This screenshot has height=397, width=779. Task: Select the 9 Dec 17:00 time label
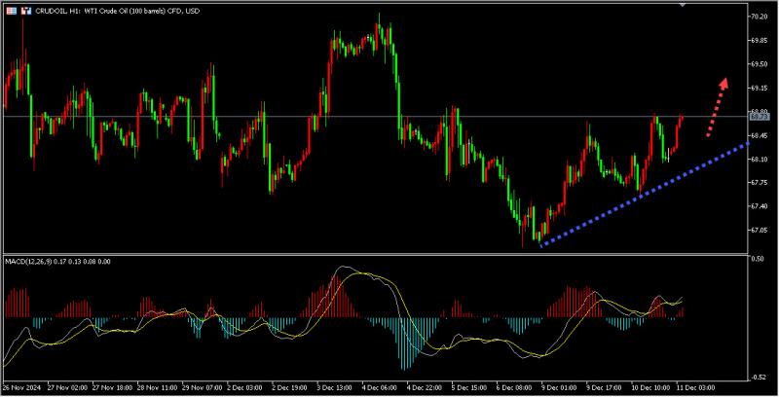[603, 387]
